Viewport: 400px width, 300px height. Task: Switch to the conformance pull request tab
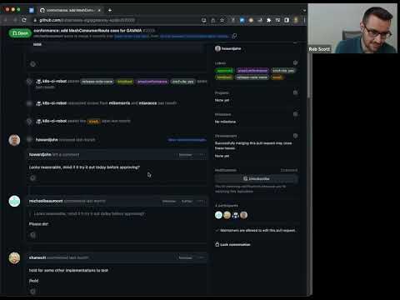coord(70,10)
